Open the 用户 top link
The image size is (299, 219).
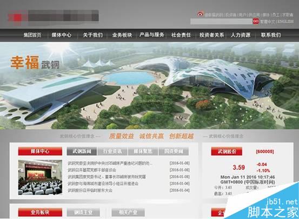click(243, 15)
